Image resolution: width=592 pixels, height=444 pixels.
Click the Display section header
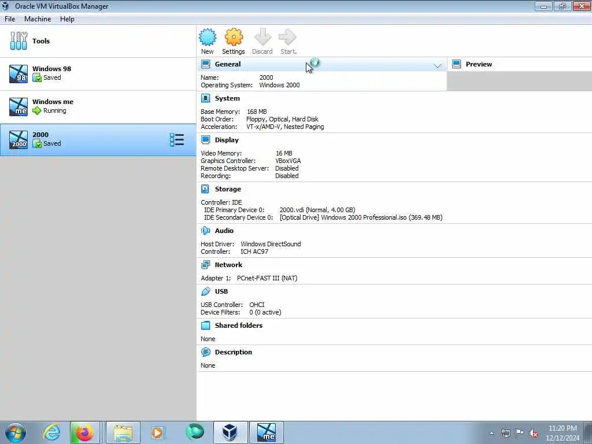tap(227, 140)
